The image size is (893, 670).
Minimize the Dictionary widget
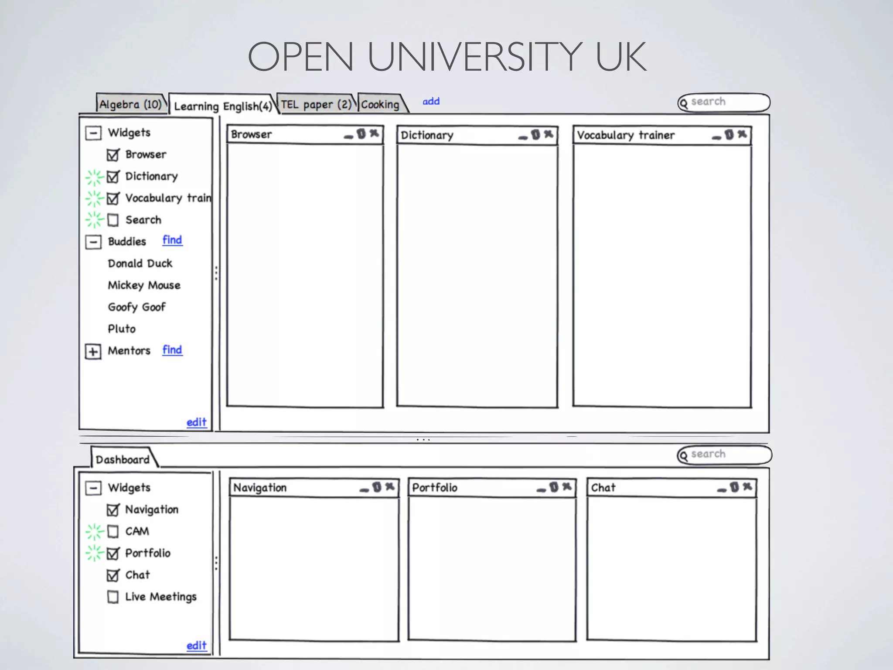(523, 138)
